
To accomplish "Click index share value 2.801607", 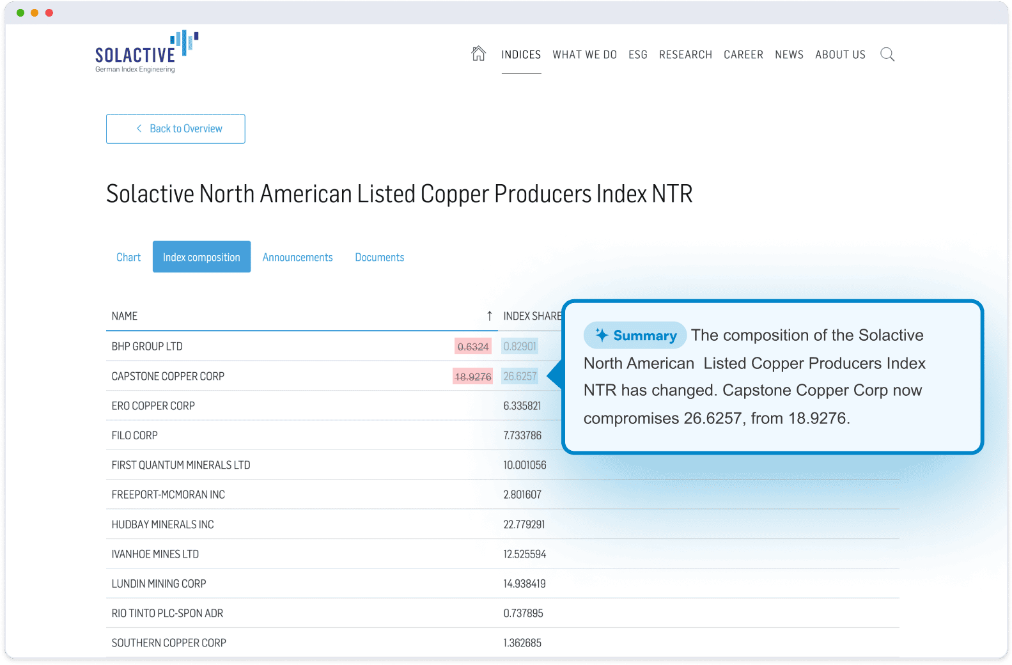I will click(x=522, y=494).
